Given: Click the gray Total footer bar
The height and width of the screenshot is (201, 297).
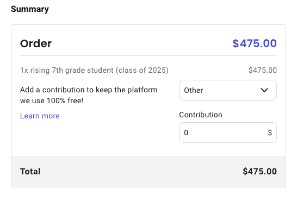Looking at the screenshot, I should click(148, 172).
